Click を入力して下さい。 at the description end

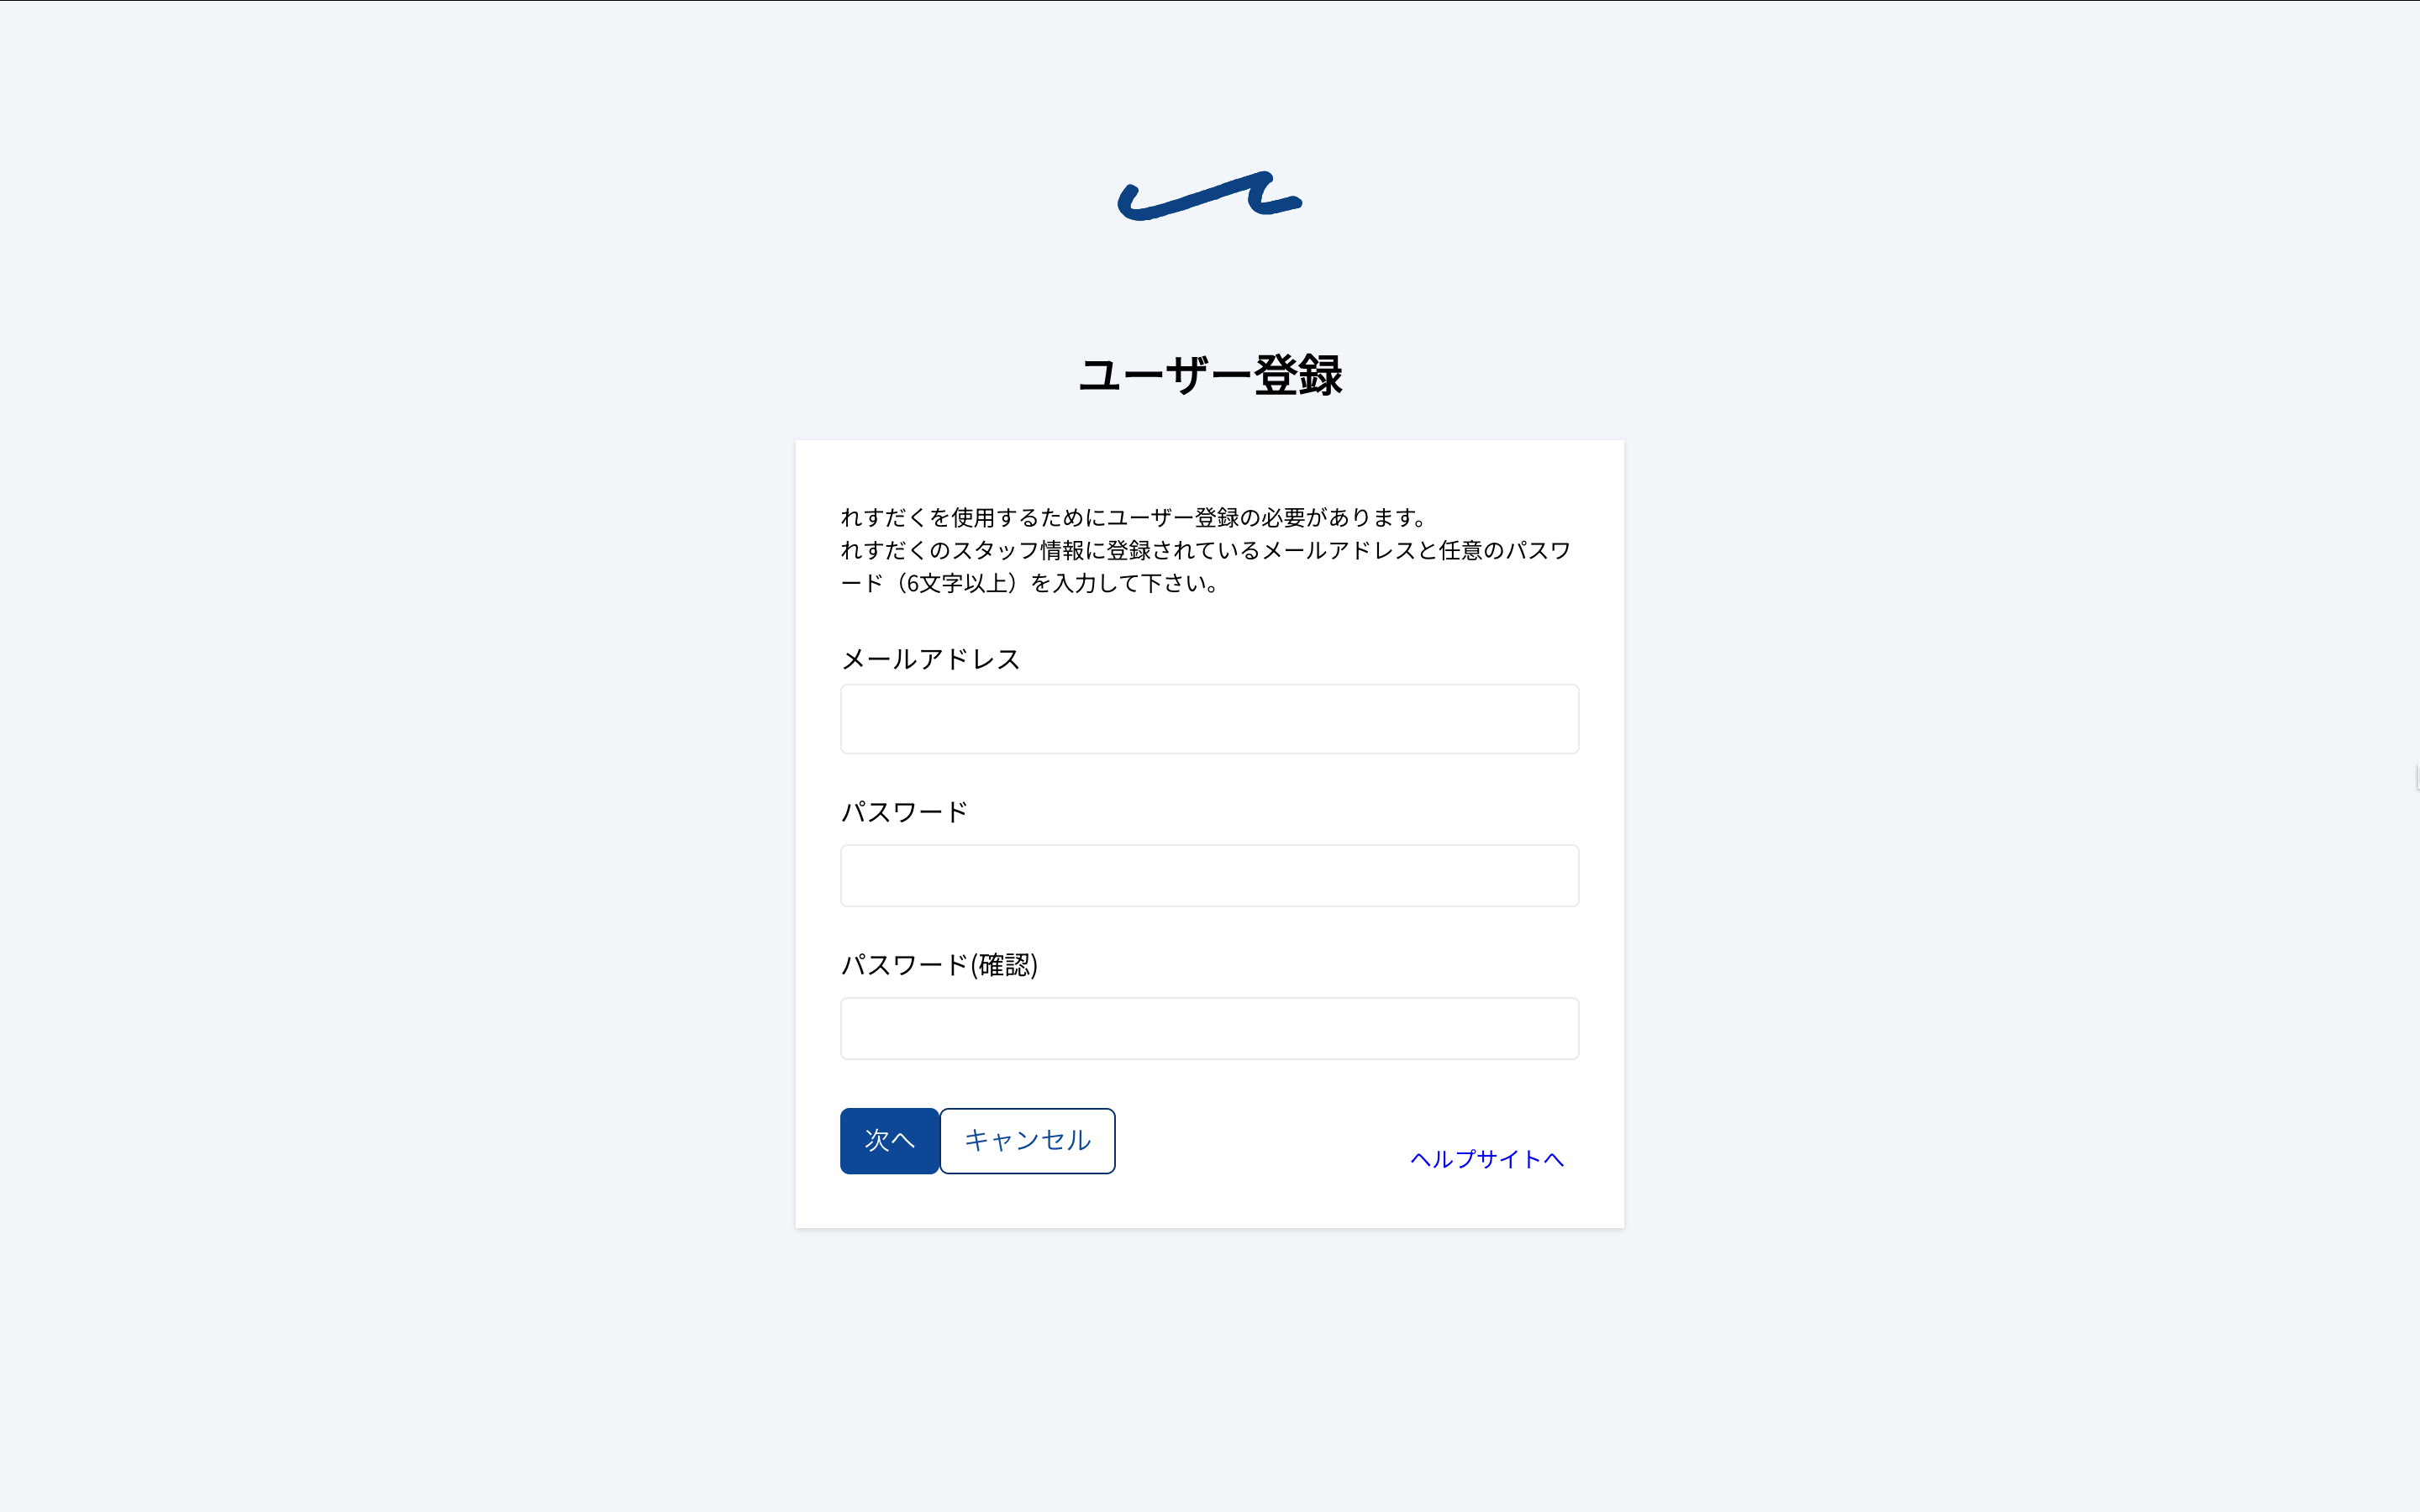(x=1125, y=583)
